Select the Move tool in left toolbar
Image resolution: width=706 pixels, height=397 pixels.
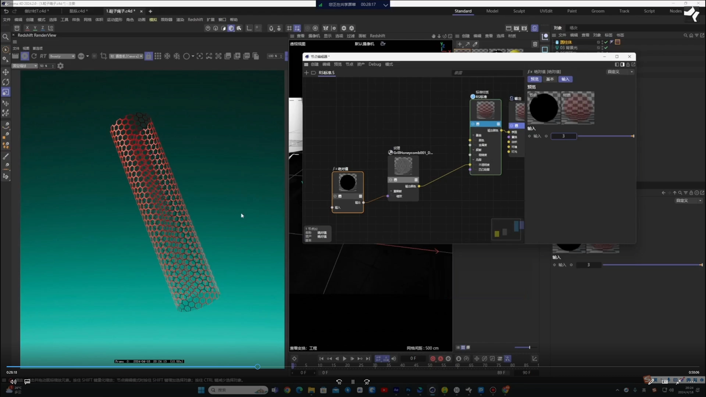(6, 72)
